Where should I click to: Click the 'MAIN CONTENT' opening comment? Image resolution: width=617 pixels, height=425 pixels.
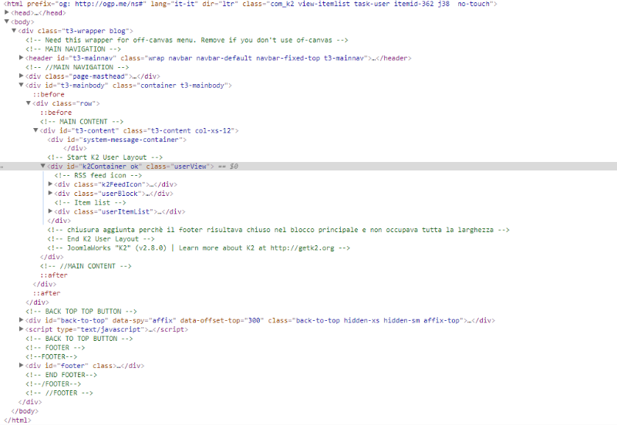point(82,122)
